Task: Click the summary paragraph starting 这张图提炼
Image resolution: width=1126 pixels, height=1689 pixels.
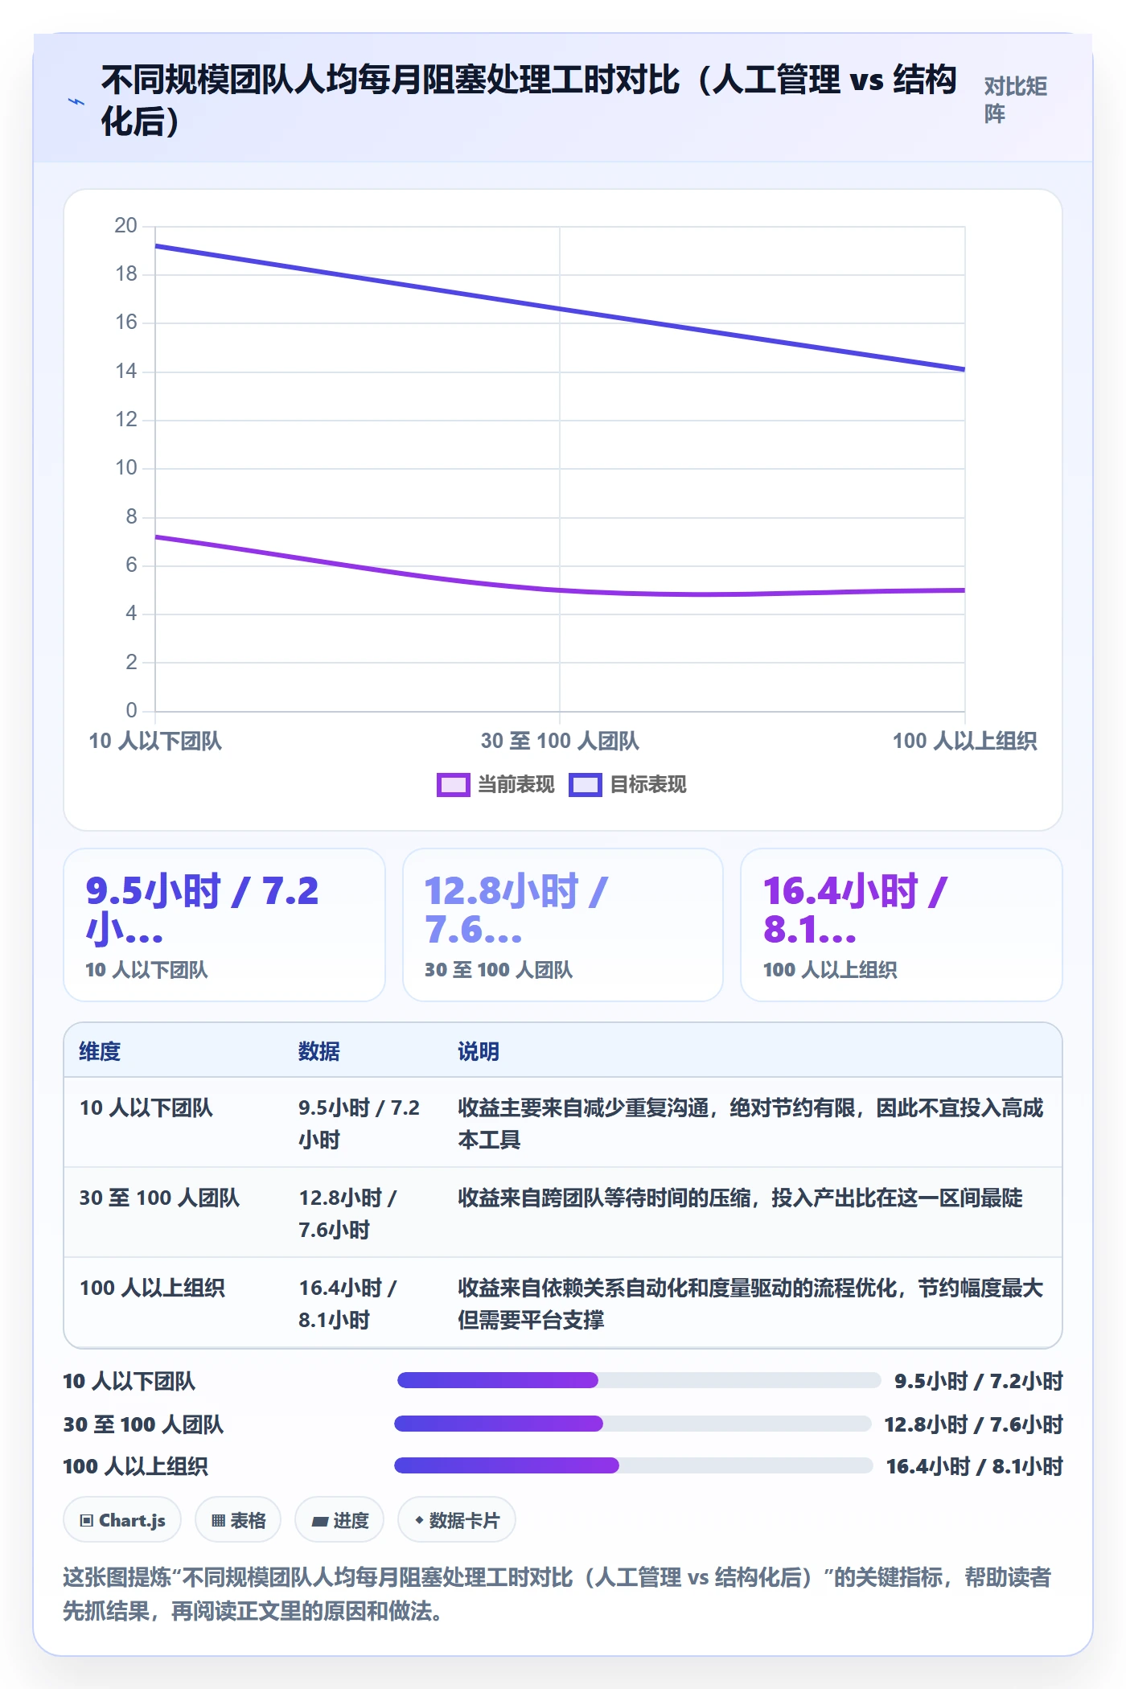Action: 557,1594
